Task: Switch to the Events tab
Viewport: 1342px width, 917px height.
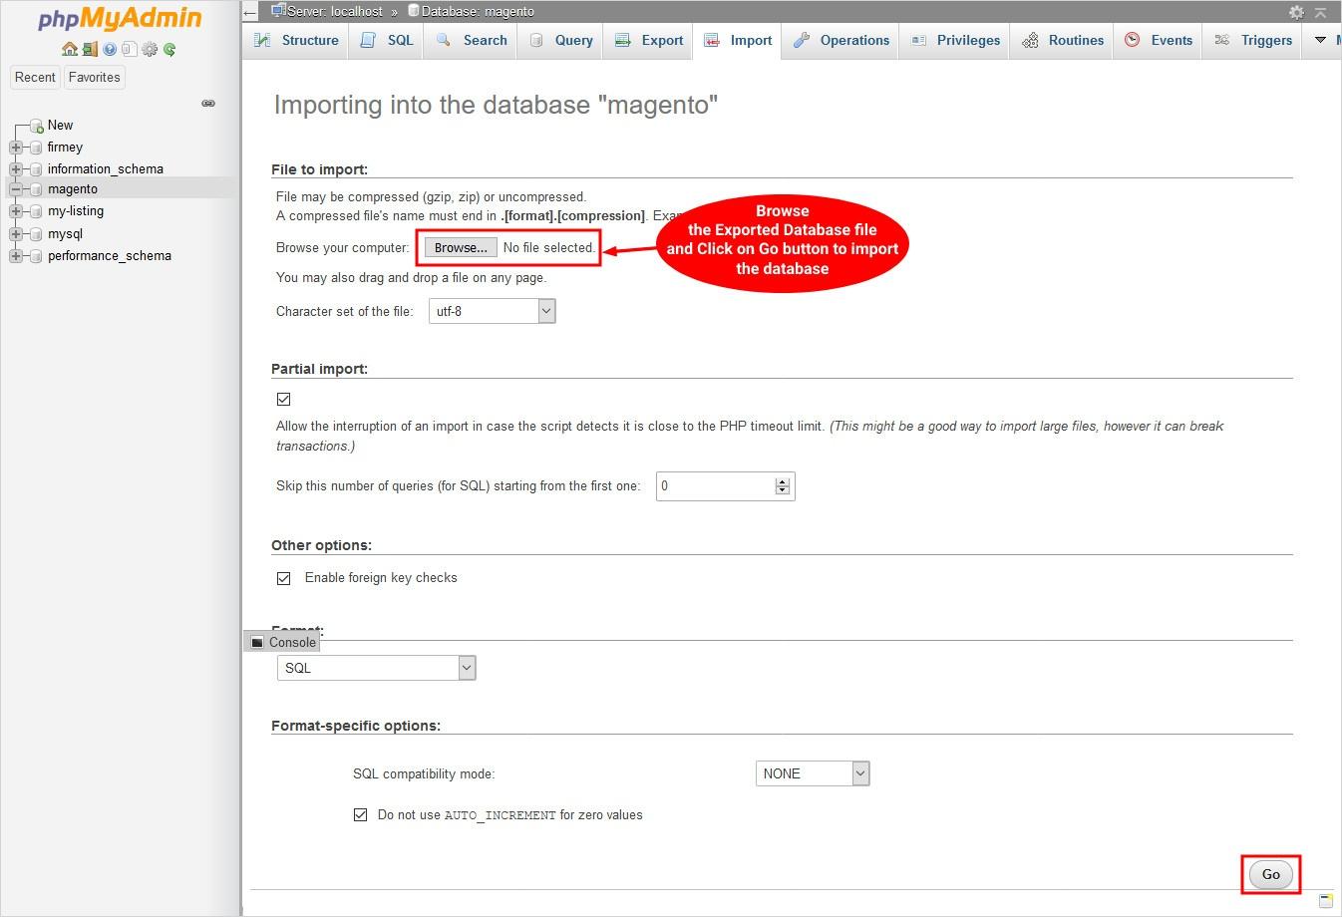Action: pos(1159,41)
